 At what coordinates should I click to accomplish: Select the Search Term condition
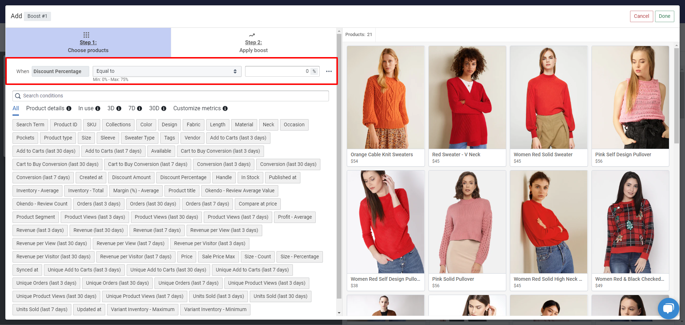point(30,125)
